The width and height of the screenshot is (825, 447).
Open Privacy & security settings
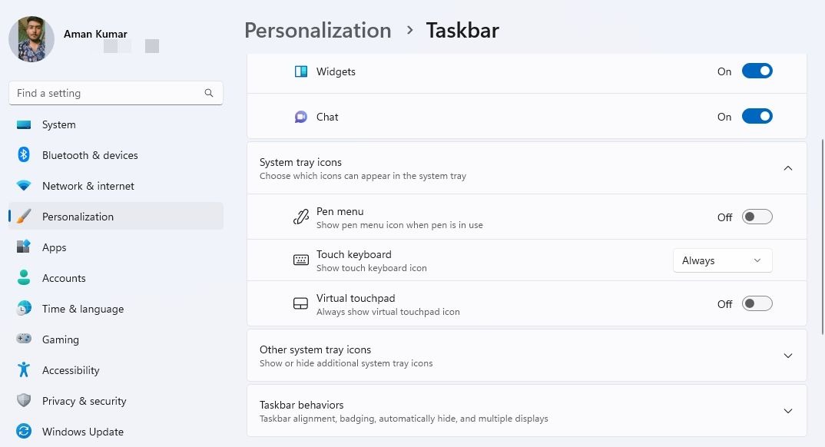(x=116, y=401)
